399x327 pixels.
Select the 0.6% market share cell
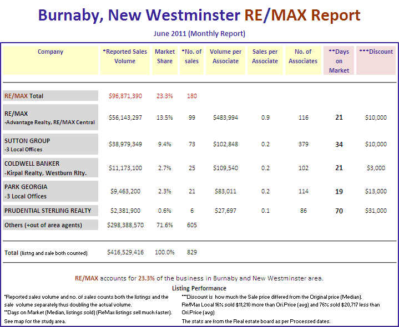pyautogui.click(x=165, y=211)
